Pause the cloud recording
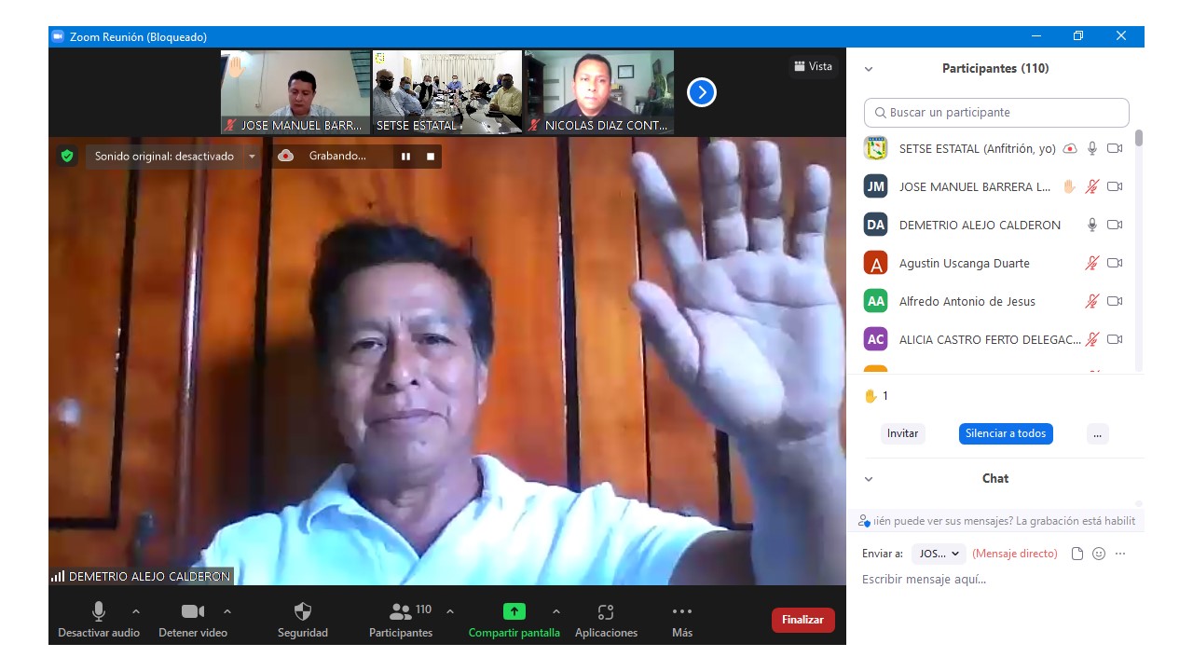1193x671 pixels. click(x=405, y=157)
